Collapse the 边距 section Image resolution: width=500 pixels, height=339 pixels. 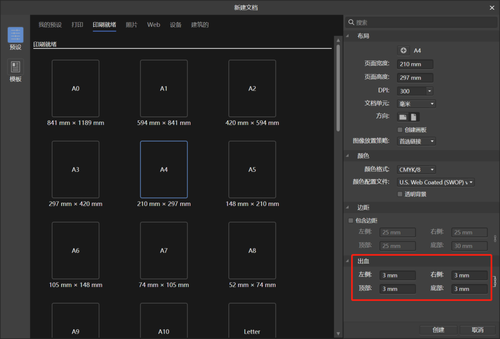(x=348, y=207)
